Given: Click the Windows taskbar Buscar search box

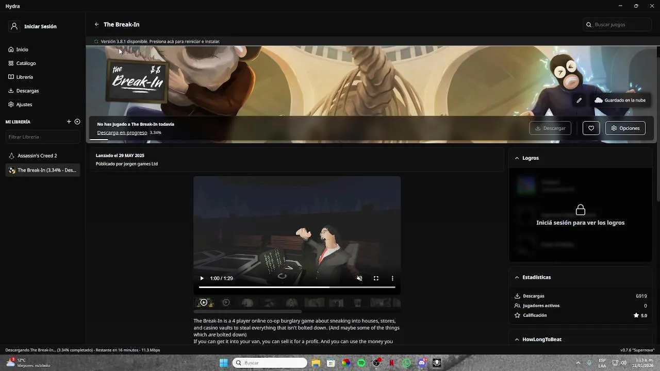Looking at the screenshot, I should click(x=270, y=363).
